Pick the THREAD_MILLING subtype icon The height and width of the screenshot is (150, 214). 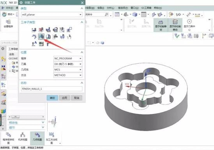pyautogui.click(x=69, y=36)
